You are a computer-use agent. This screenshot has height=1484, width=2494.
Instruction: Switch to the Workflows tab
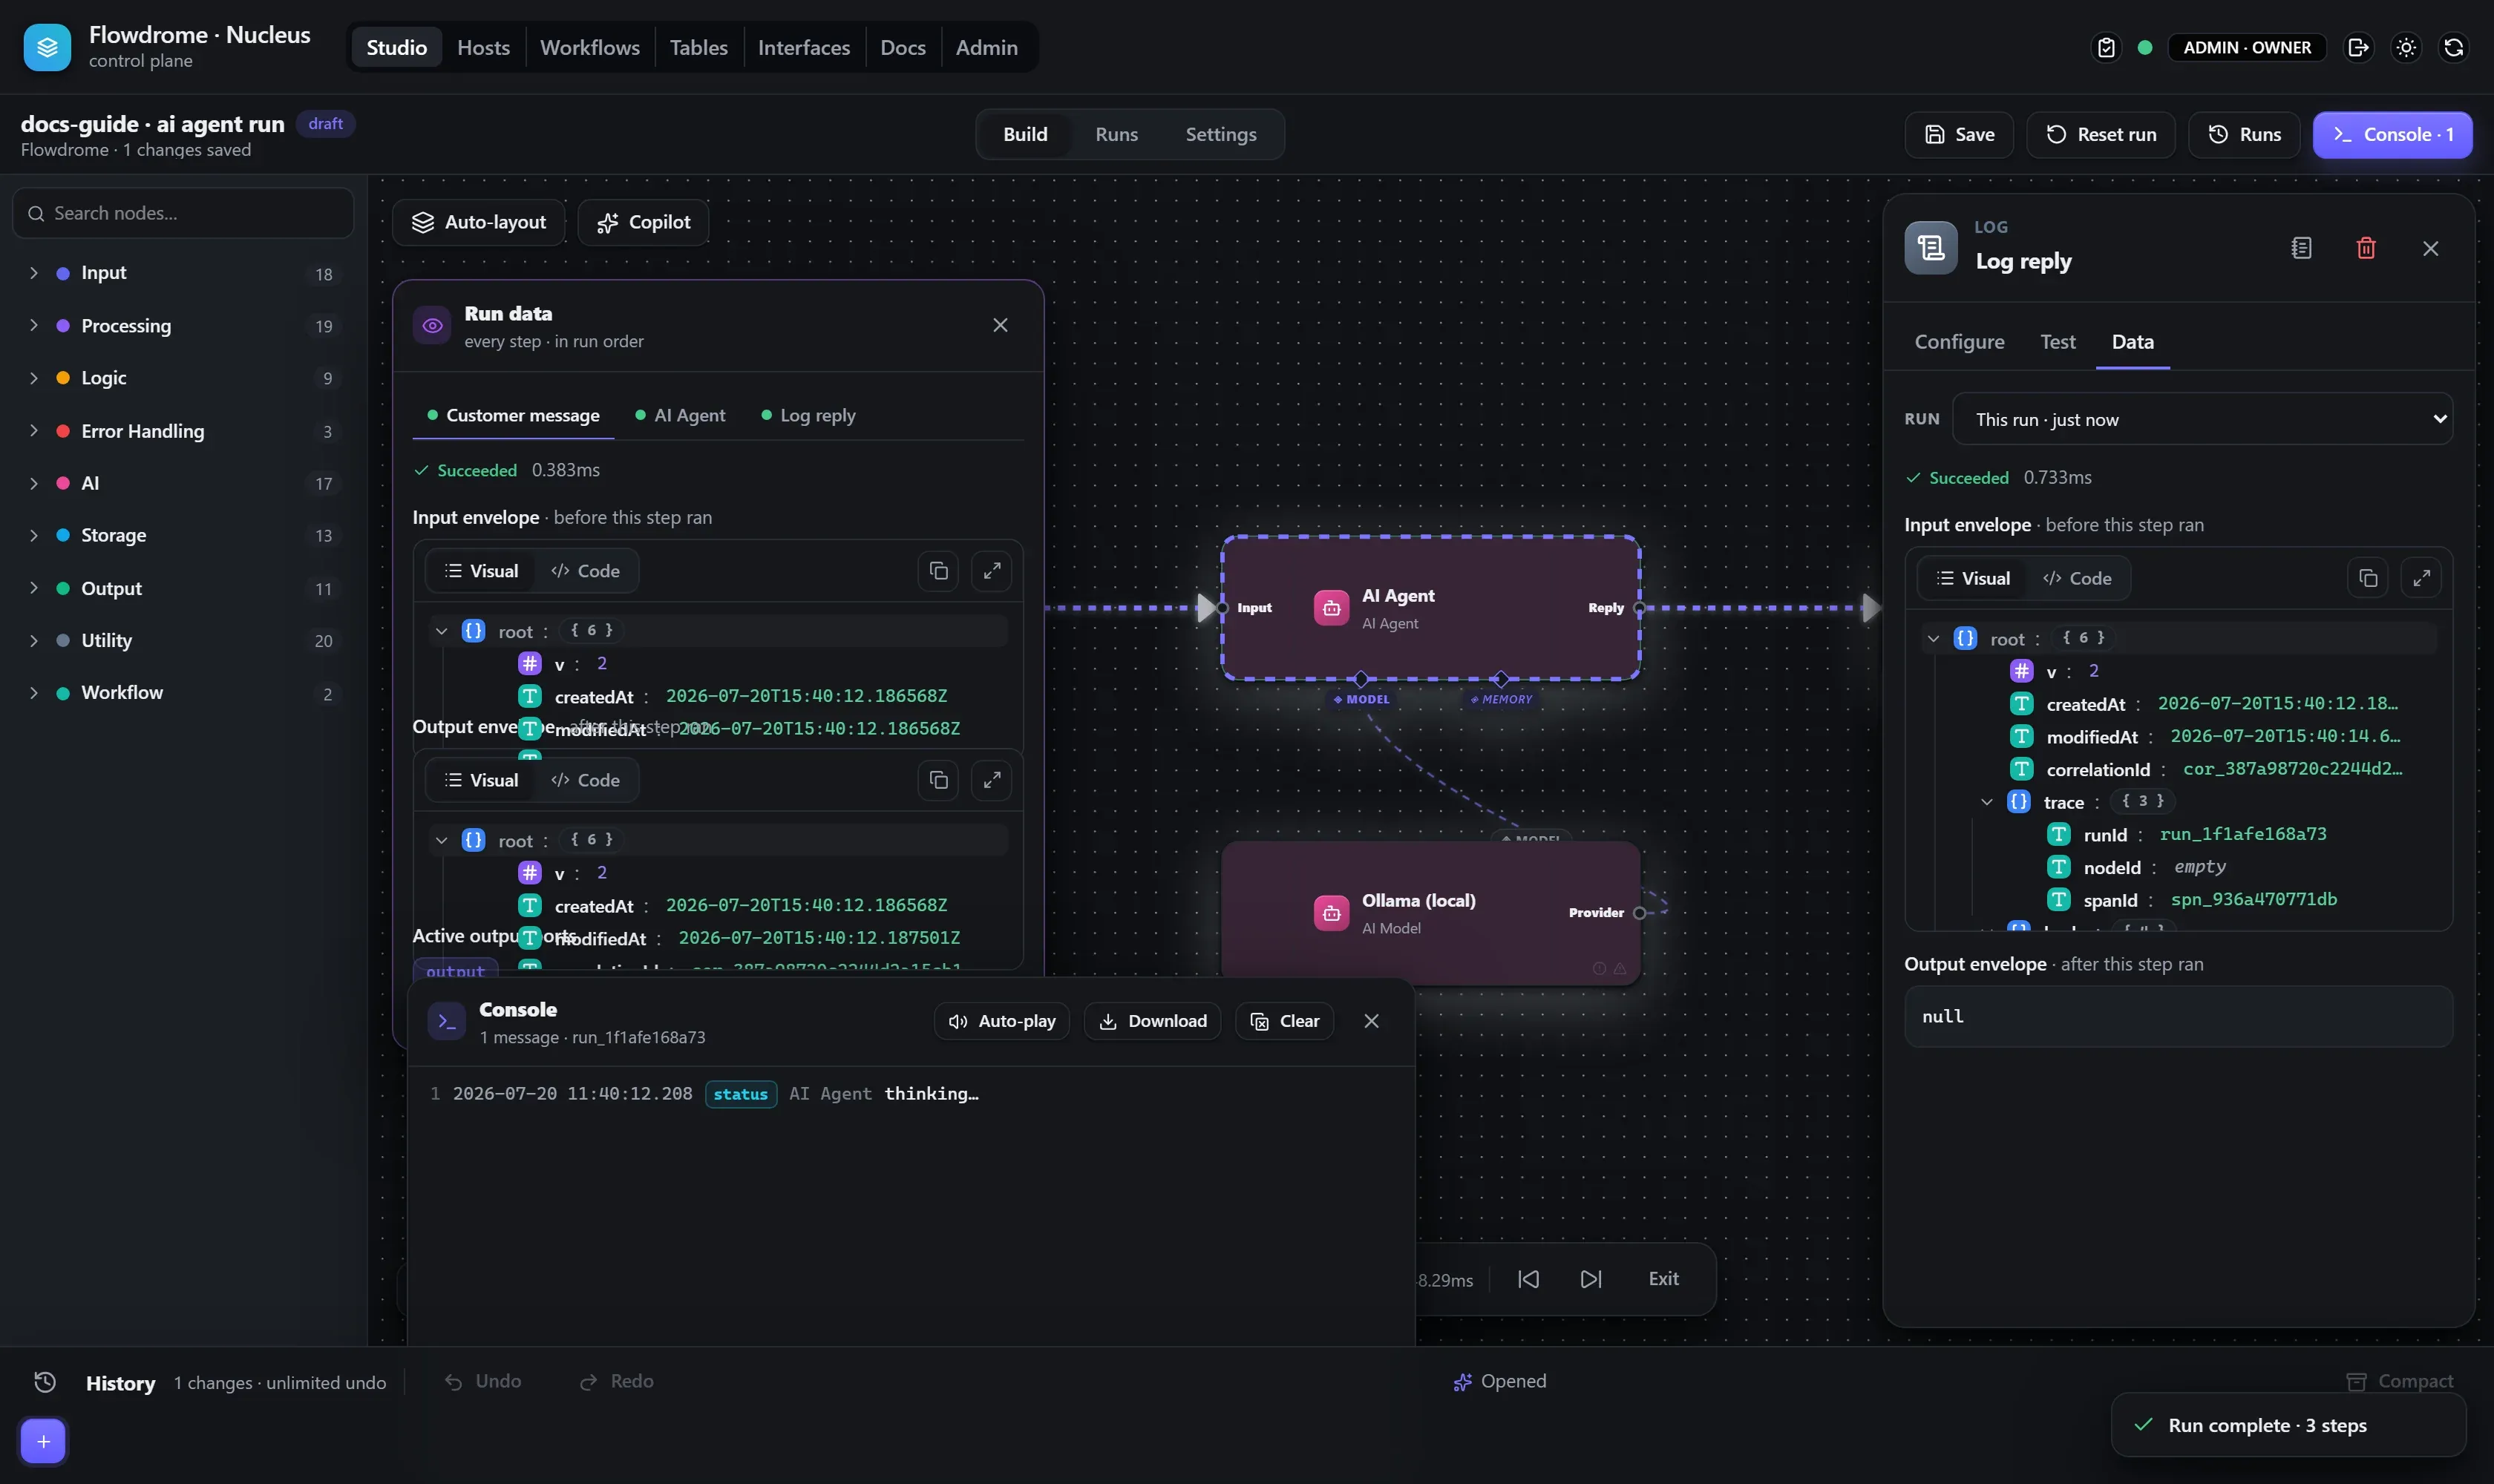pos(589,47)
